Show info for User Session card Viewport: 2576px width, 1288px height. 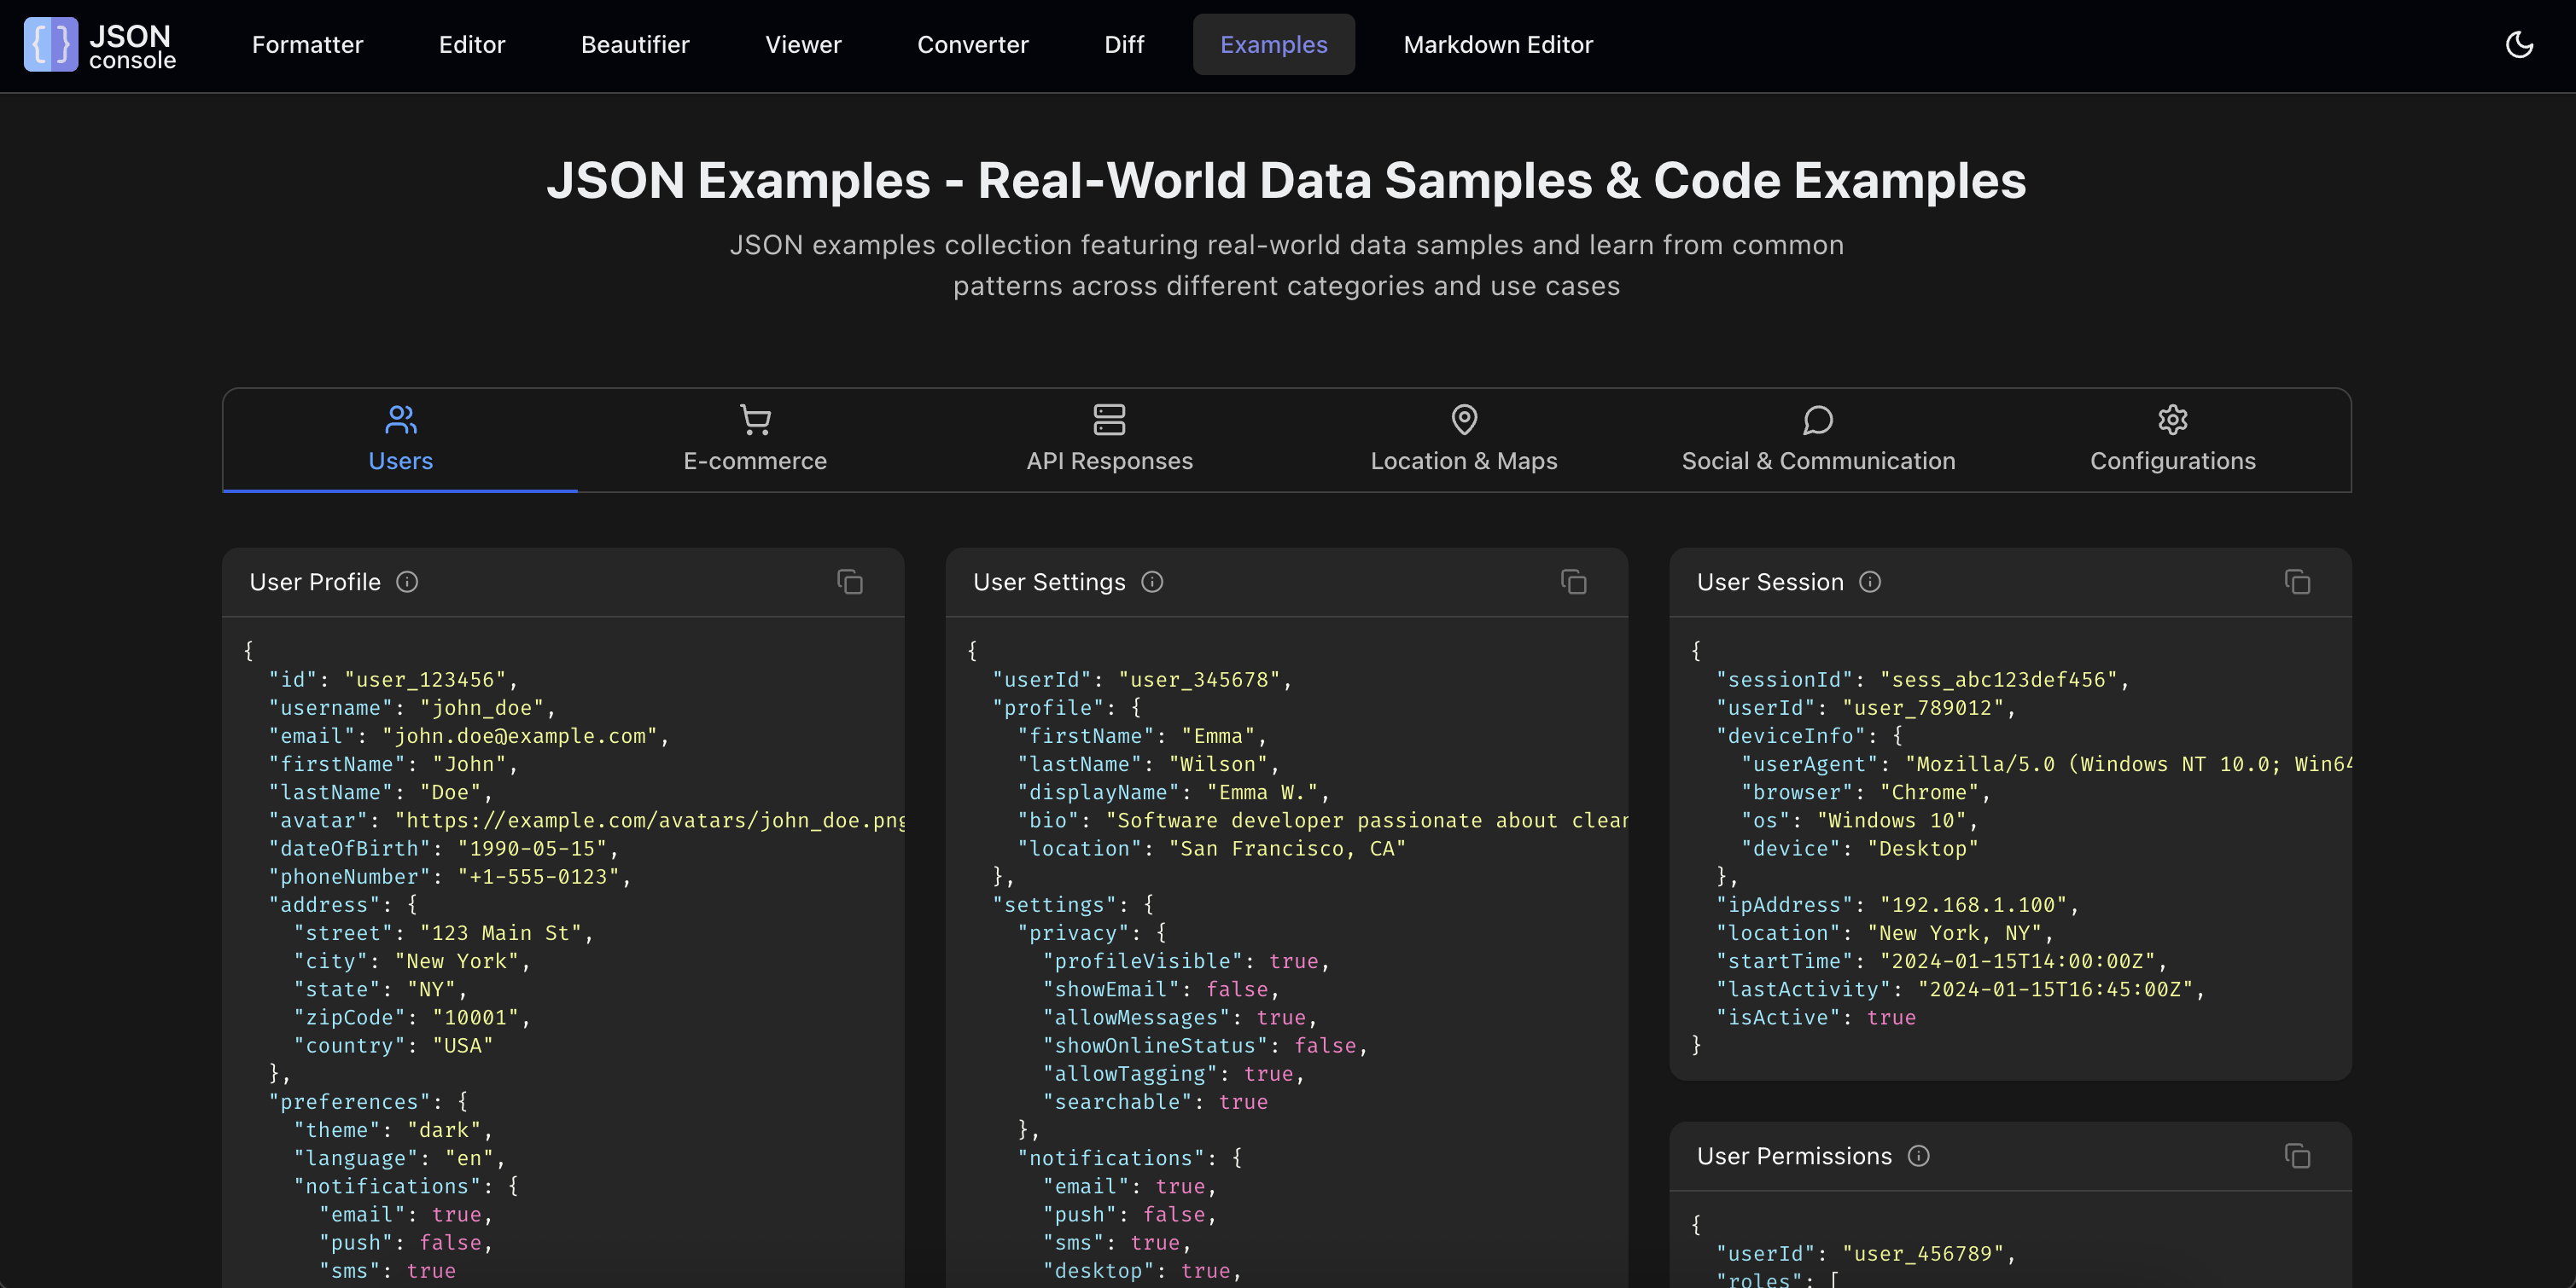pyautogui.click(x=1870, y=582)
